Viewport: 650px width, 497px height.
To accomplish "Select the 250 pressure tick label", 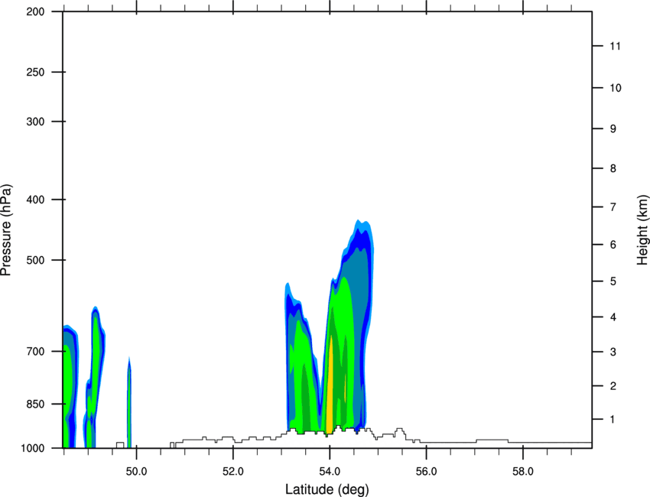I will click(x=36, y=72).
